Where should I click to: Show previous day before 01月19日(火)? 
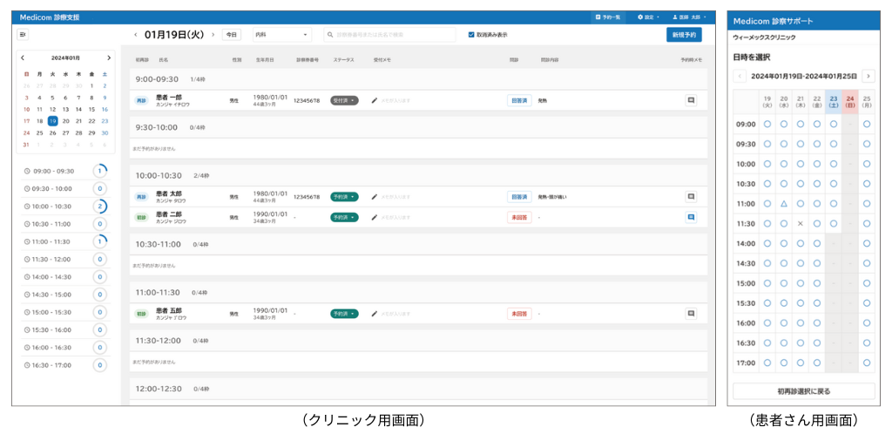point(135,35)
